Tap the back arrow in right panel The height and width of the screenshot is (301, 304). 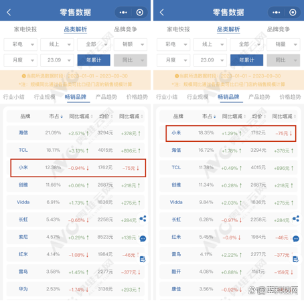162,12
